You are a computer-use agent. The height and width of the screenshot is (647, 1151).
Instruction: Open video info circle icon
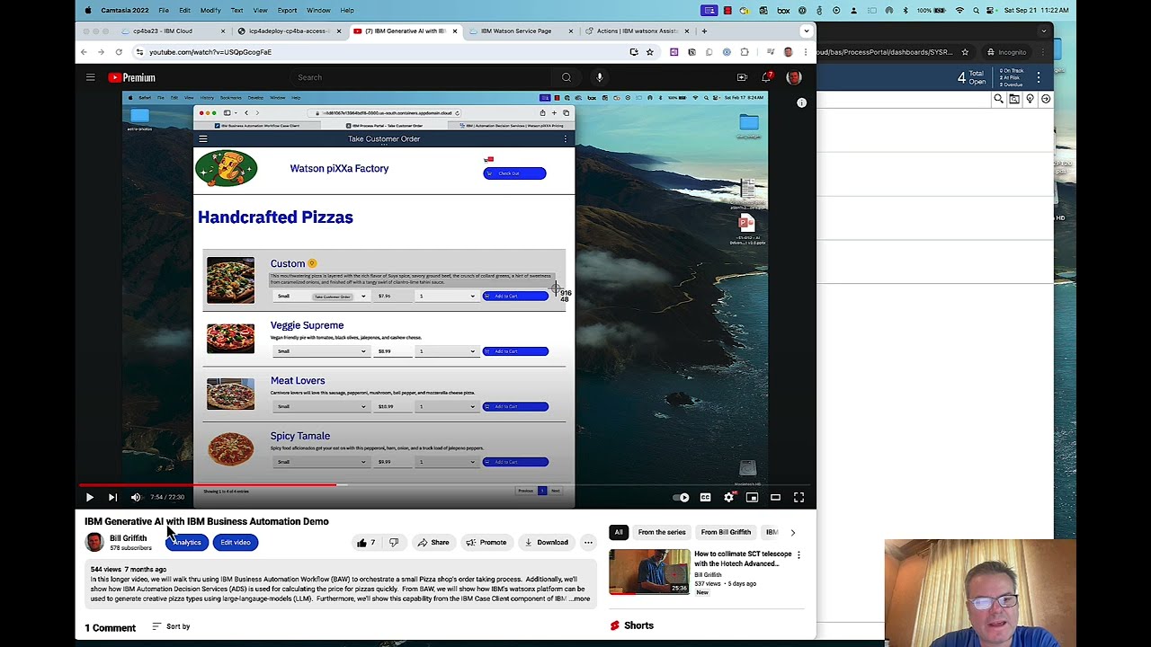click(x=801, y=102)
